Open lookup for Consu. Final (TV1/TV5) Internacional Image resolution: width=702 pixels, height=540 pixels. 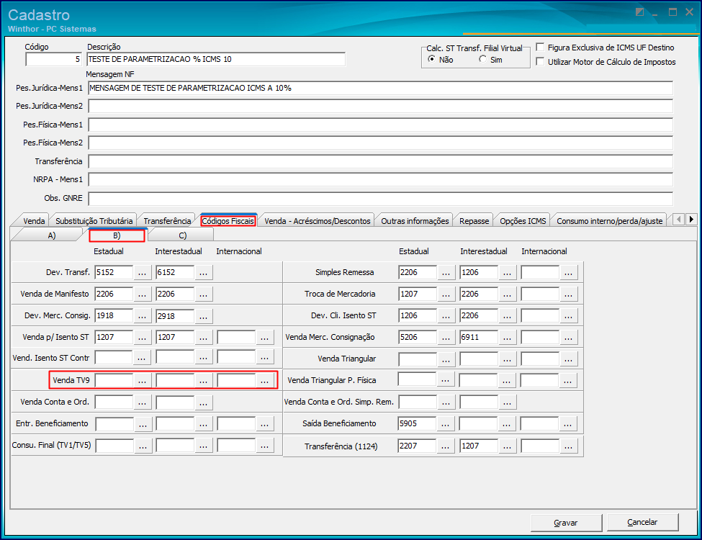click(264, 446)
